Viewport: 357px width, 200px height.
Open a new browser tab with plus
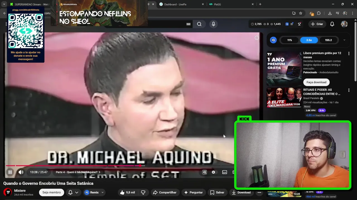260,4
